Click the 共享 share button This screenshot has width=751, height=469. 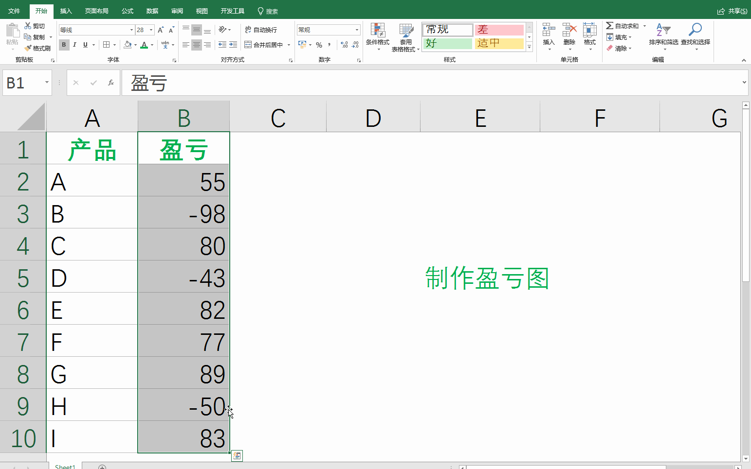733,11
